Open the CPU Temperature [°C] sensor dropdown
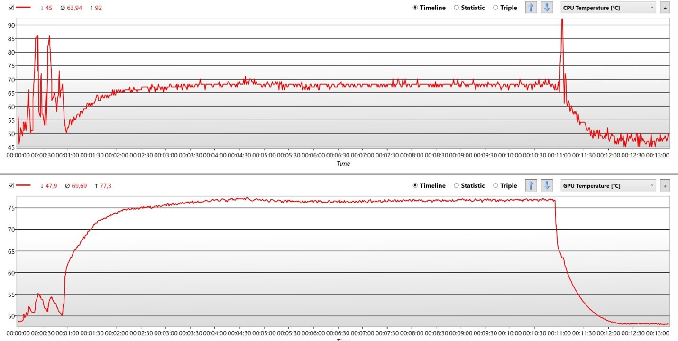678x341 pixels. [x=608, y=8]
